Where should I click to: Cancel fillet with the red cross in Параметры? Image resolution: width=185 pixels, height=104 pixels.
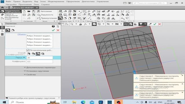pyautogui.click(x=58, y=30)
